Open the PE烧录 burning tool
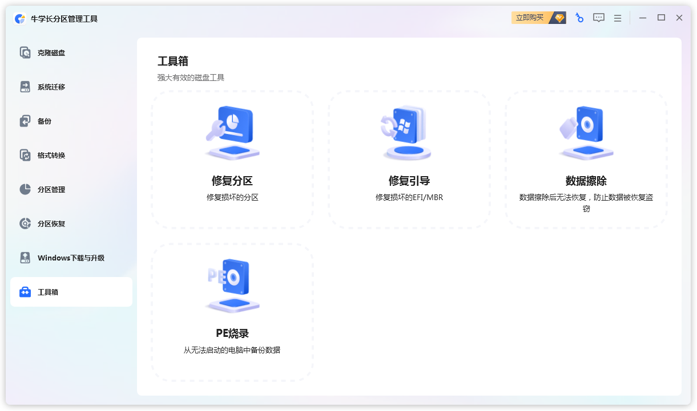Viewport: 697px width, 411px height. pos(232,312)
